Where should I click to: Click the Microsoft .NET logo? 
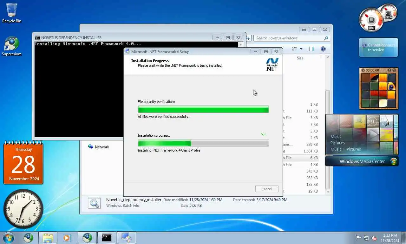(x=272, y=64)
